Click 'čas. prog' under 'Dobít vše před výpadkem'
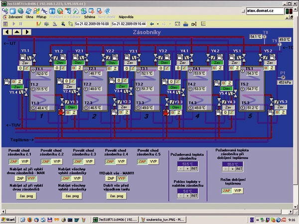 tap(116, 196)
